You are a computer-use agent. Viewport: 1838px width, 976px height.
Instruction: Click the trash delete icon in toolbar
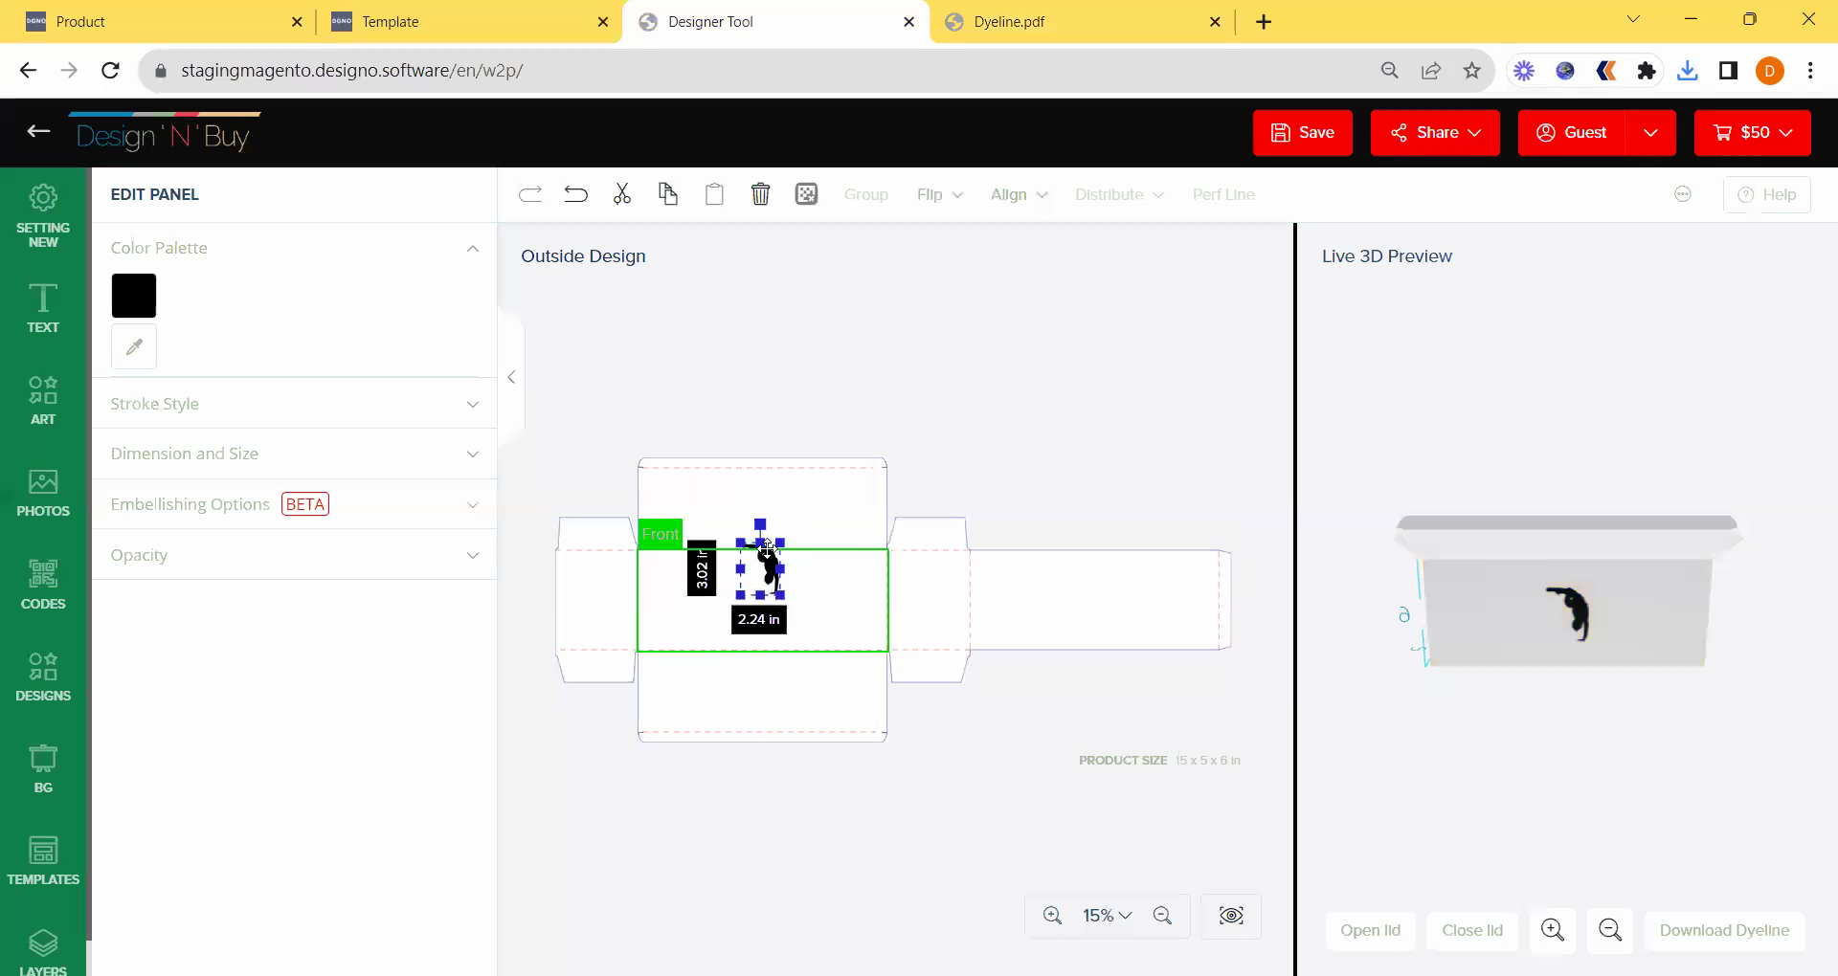tap(760, 194)
